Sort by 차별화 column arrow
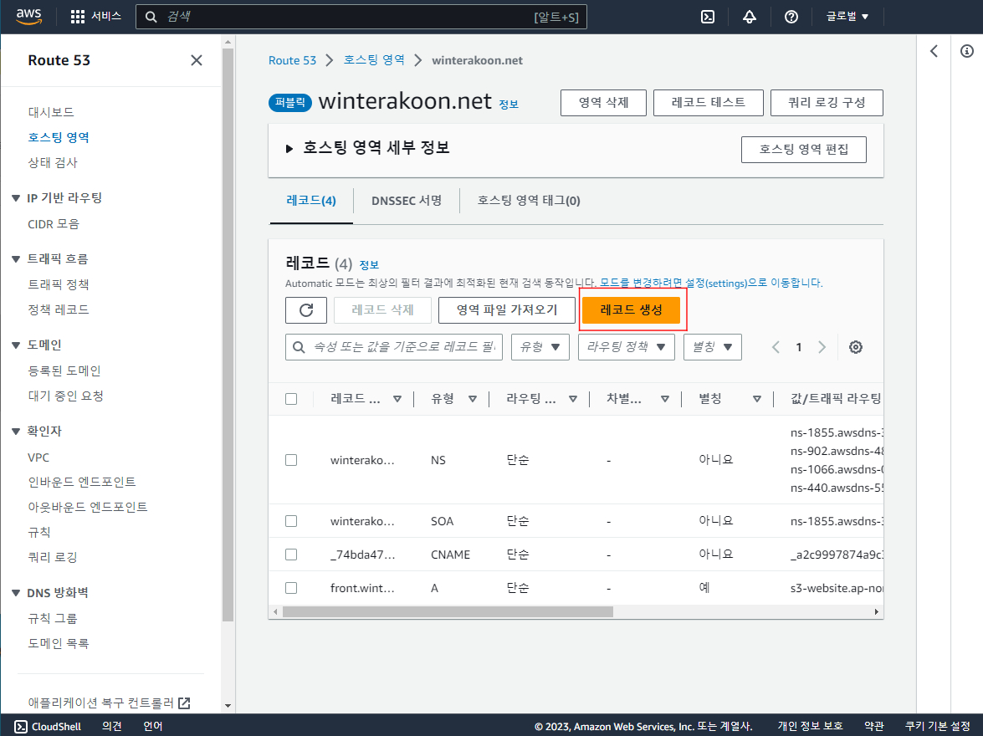 (x=665, y=399)
